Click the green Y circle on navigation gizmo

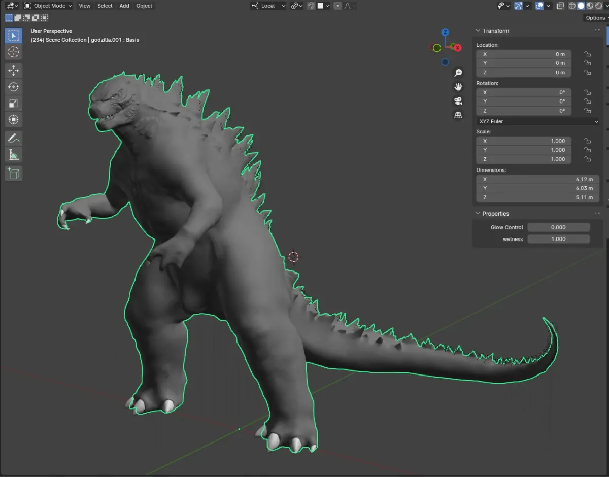tap(436, 48)
